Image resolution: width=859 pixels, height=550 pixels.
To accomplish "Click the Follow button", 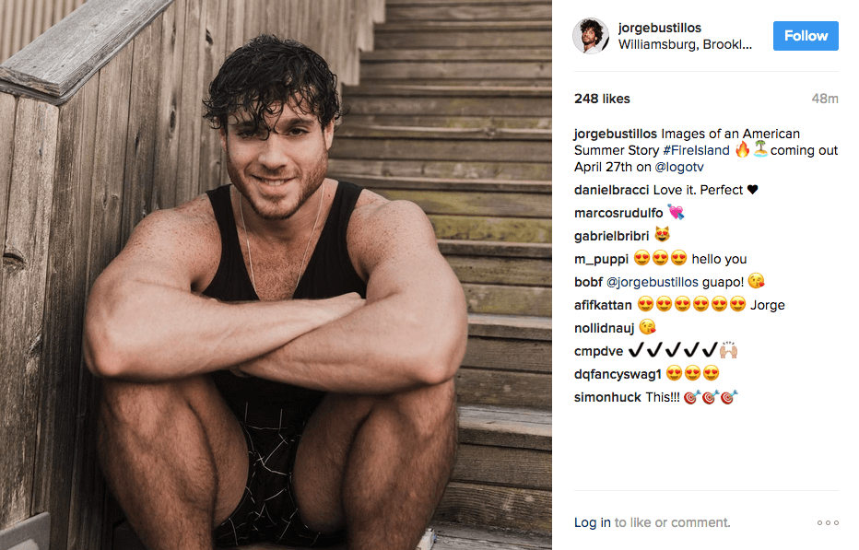I will 806,36.
